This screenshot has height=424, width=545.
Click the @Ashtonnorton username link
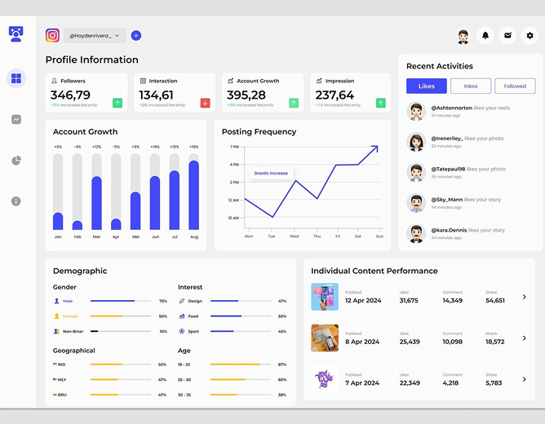(451, 108)
